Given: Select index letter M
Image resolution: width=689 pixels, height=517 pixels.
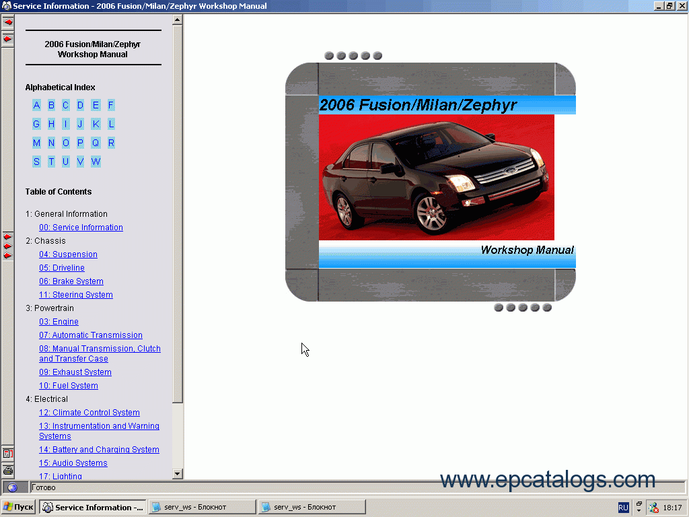Looking at the screenshot, I should coord(36,143).
